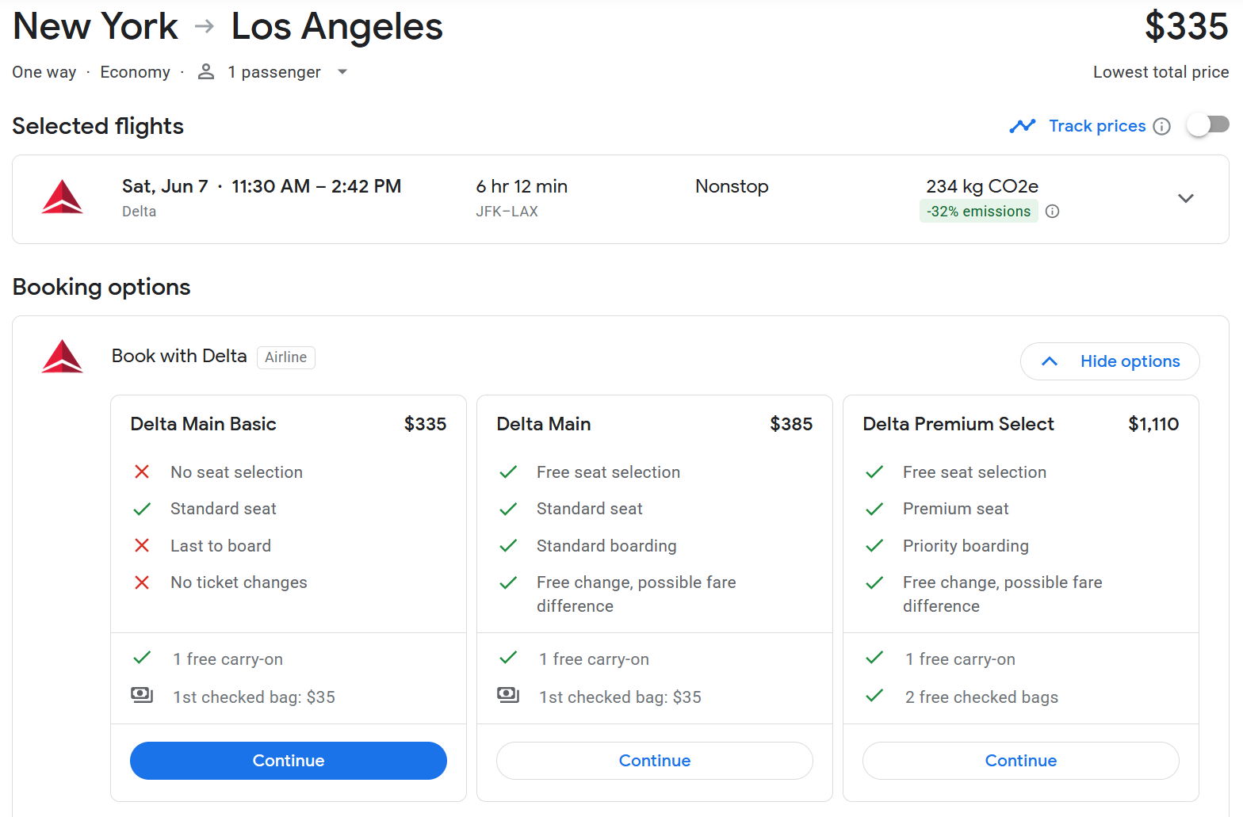Click the Track prices graph icon
Image resolution: width=1243 pixels, height=817 pixels.
(1023, 126)
